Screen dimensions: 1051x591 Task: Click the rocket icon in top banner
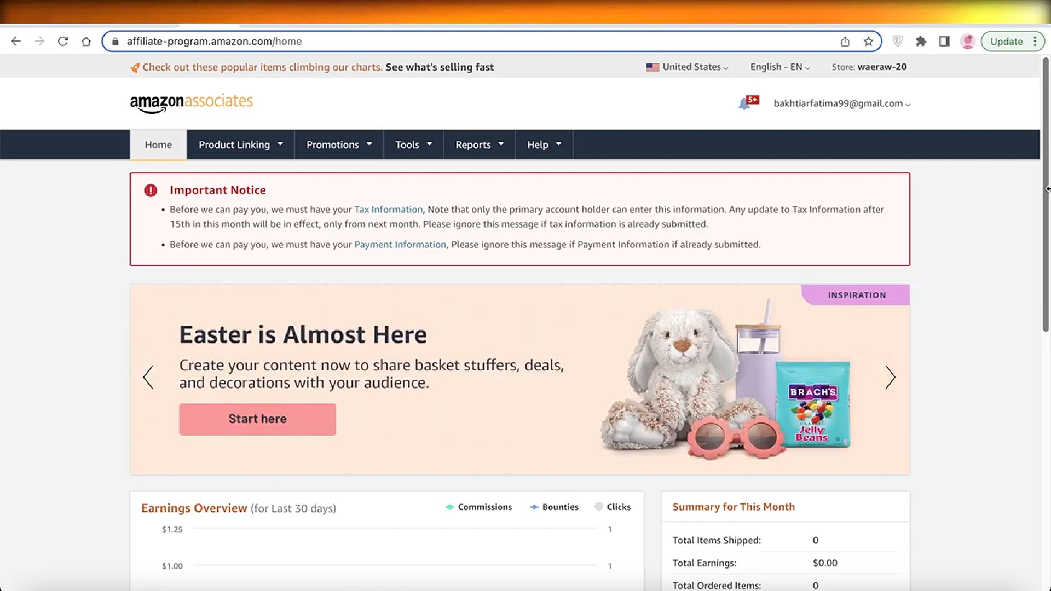click(x=135, y=68)
